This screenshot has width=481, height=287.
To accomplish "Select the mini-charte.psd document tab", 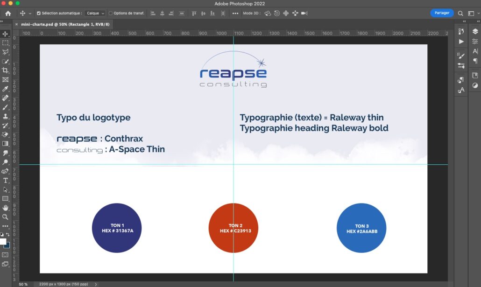I will point(65,24).
